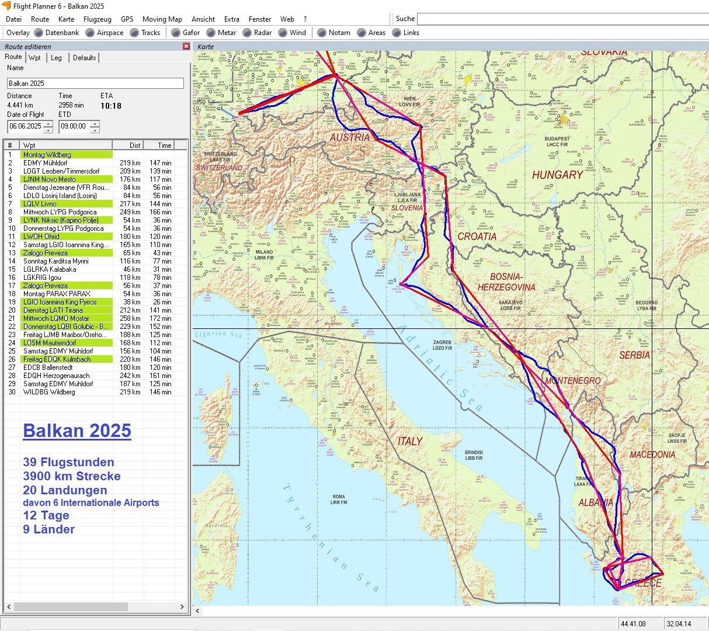Click the Wind overlay icon
Viewport: 709px width, 631px height.
coord(283,33)
